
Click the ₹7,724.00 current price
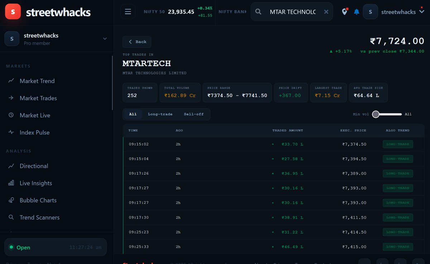click(x=397, y=41)
